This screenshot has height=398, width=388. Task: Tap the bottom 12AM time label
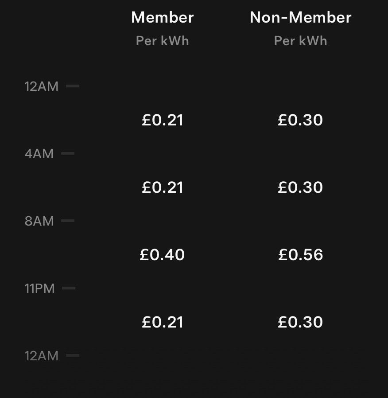click(x=41, y=356)
